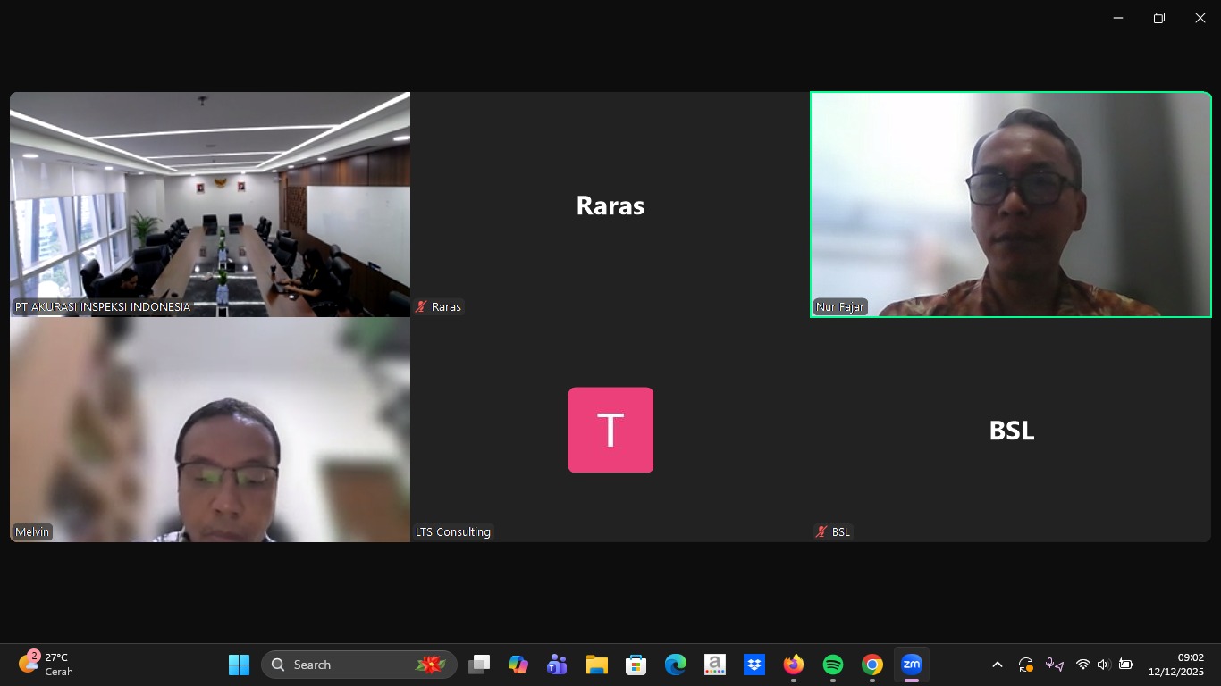Open the volume control in system tray

pos(1103,665)
